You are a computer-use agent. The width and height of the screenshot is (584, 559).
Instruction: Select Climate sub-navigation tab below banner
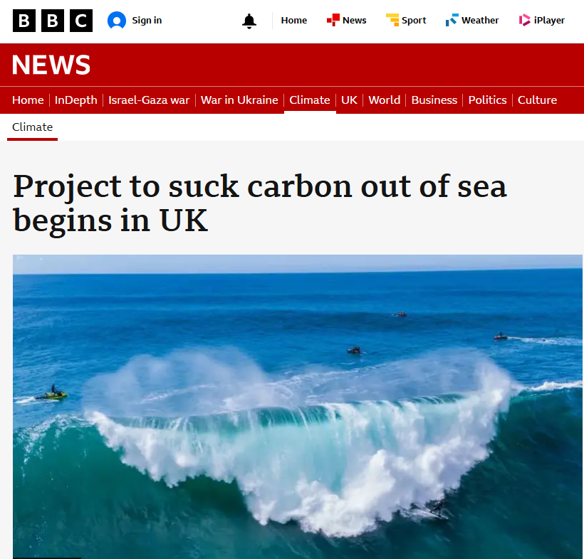(x=32, y=127)
